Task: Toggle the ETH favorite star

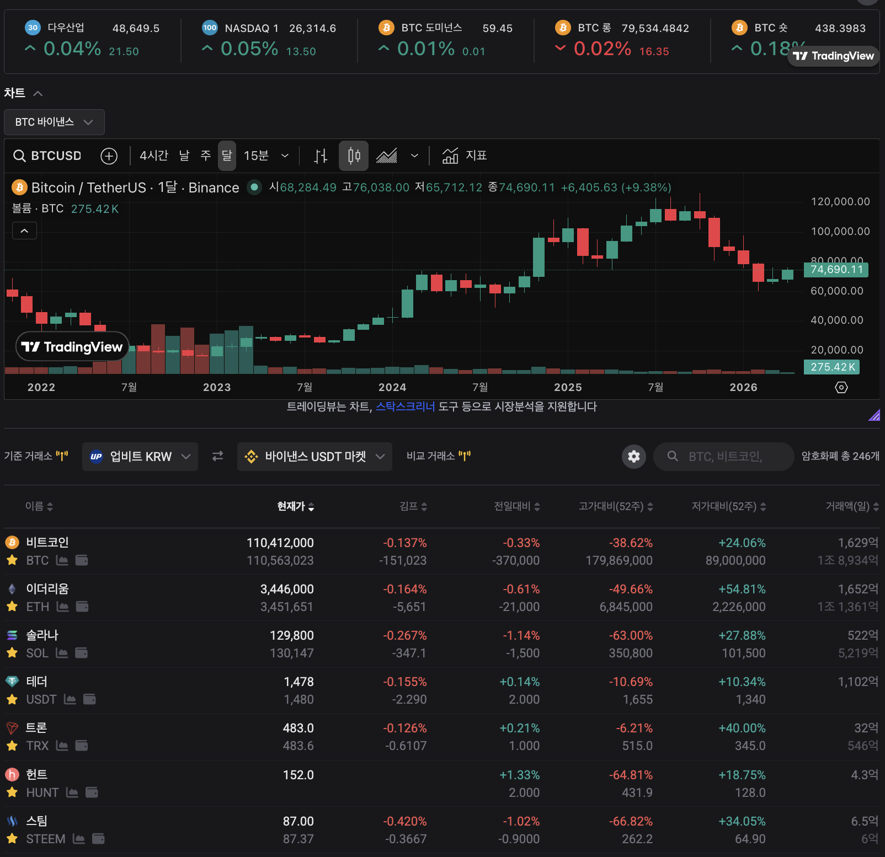Action: click(12, 607)
